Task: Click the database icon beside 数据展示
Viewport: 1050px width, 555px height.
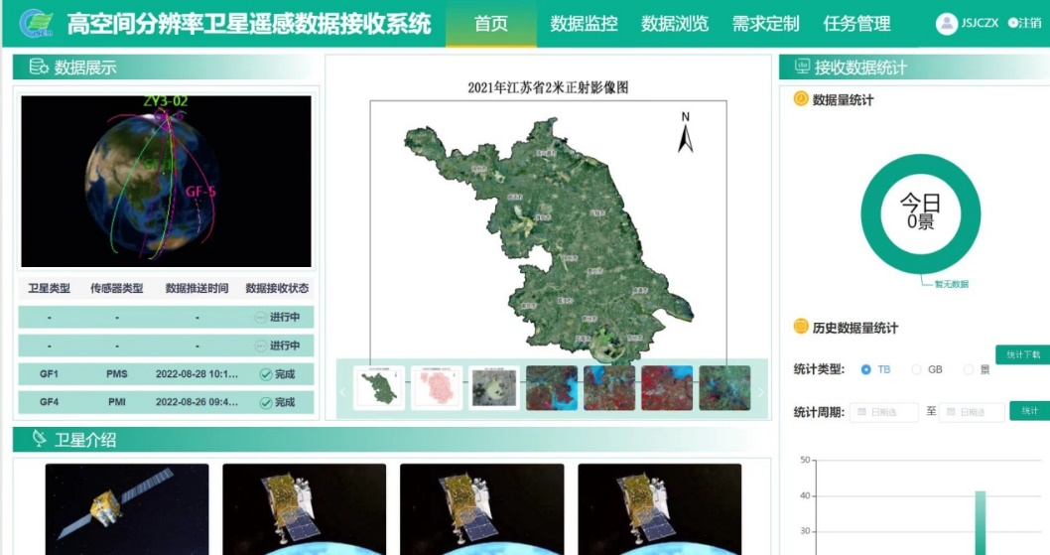Action: [x=39, y=68]
